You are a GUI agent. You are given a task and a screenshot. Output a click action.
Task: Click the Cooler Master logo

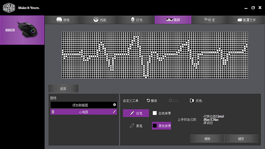point(9,8)
